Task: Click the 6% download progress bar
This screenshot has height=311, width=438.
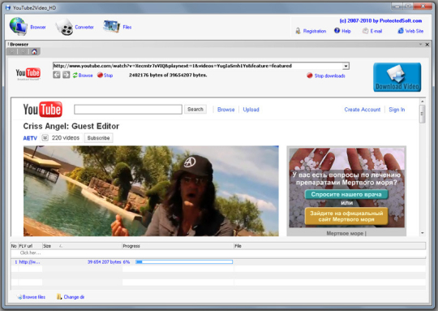Action: tap(184, 262)
